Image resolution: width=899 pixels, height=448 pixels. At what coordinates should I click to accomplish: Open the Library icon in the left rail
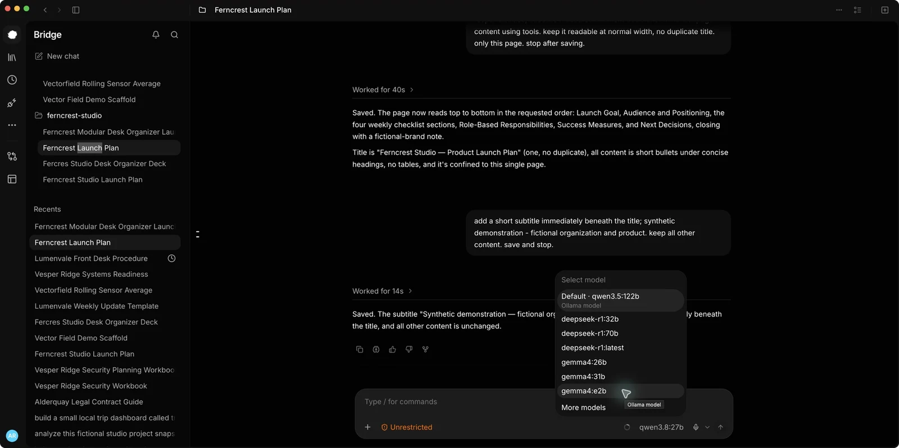pos(12,57)
